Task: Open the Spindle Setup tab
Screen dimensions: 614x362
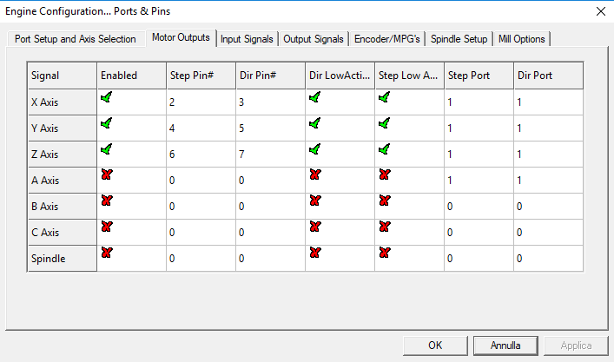Action: (x=459, y=39)
